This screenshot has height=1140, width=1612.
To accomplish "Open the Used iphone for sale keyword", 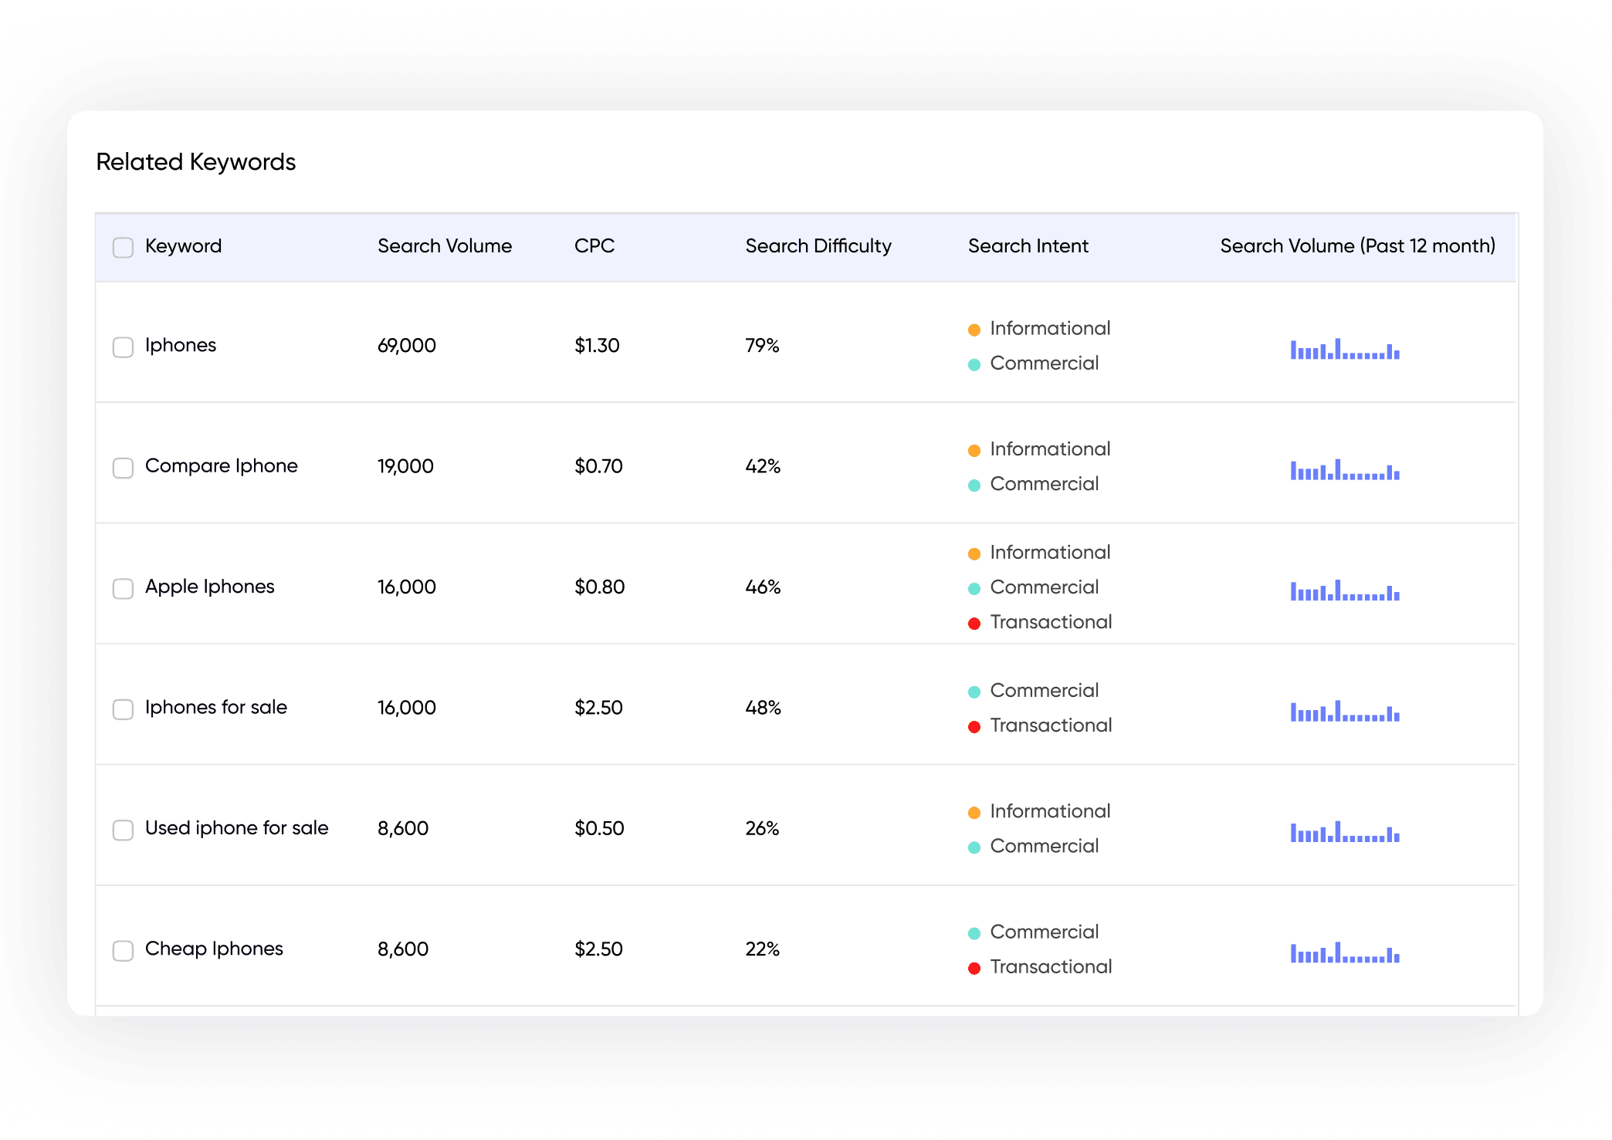I will (x=236, y=828).
